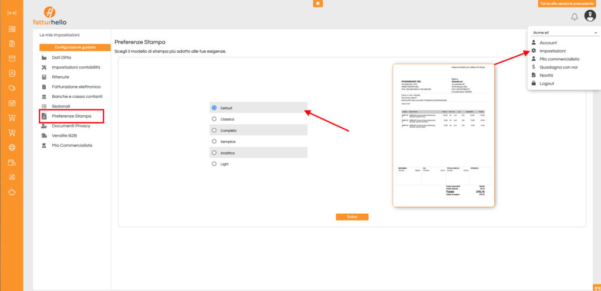Expand the Acme srl company dropdown
Screen dimensions: 601x291
[563, 33]
